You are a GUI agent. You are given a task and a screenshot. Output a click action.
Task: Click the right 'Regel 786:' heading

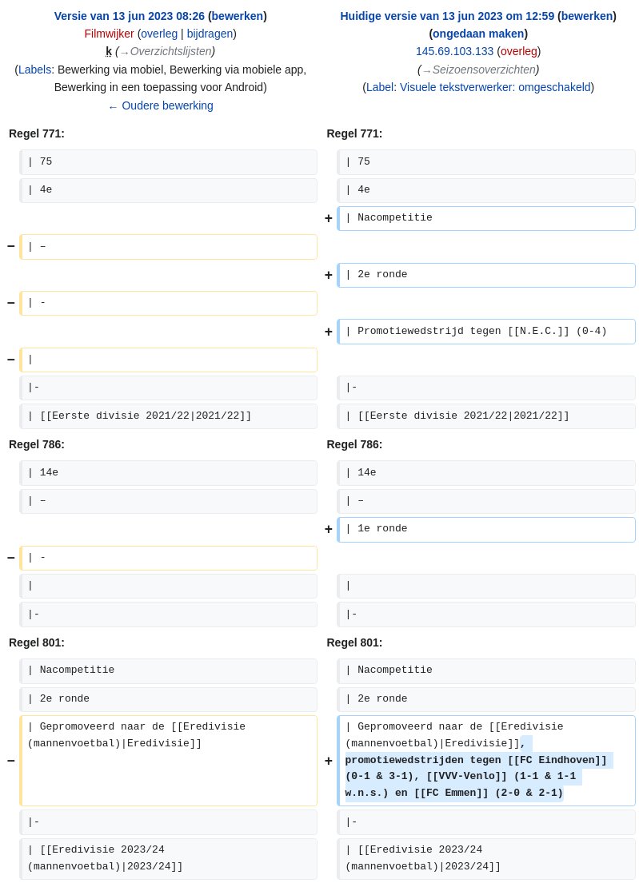pyautogui.click(x=354, y=445)
